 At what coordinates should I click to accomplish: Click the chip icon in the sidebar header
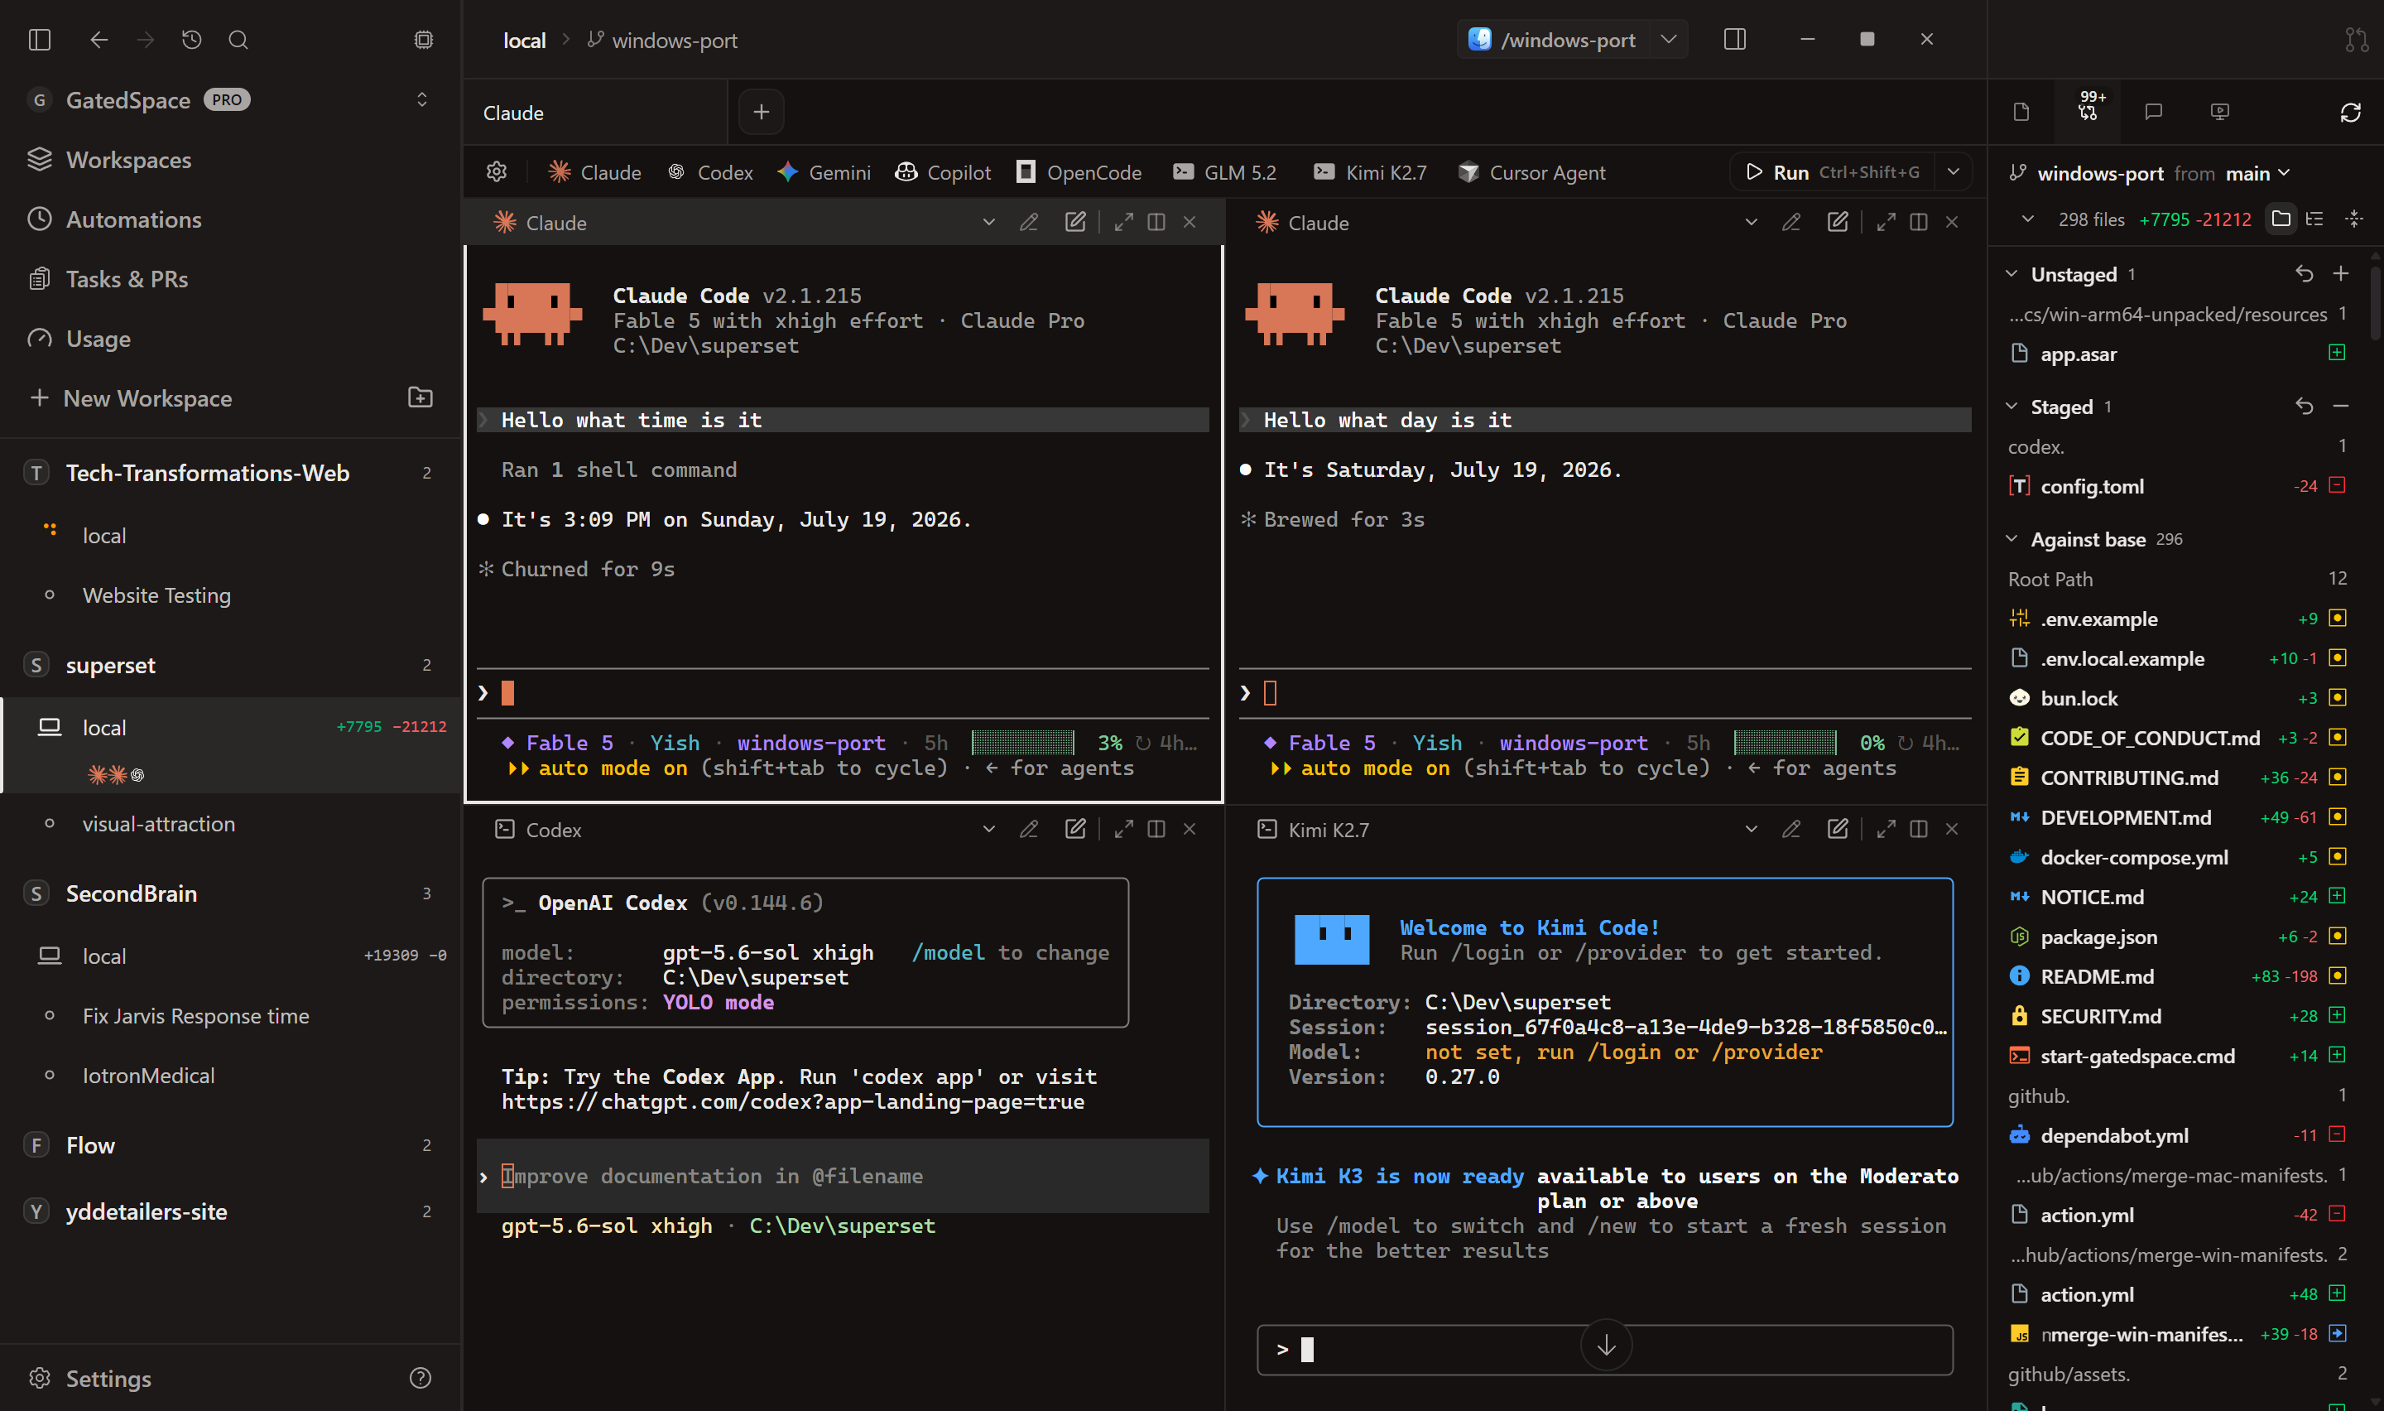[424, 40]
